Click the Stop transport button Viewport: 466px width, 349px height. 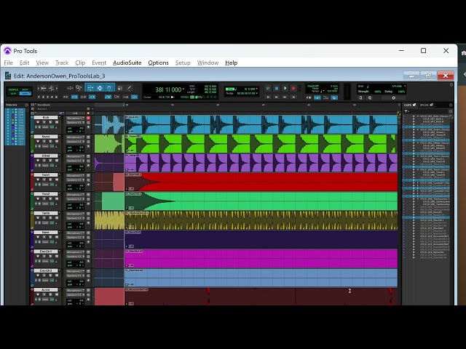point(277,88)
